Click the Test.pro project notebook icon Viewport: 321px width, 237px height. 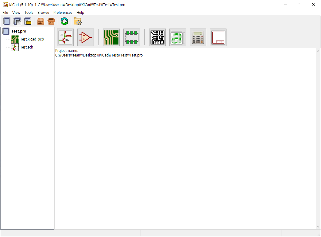[6, 31]
